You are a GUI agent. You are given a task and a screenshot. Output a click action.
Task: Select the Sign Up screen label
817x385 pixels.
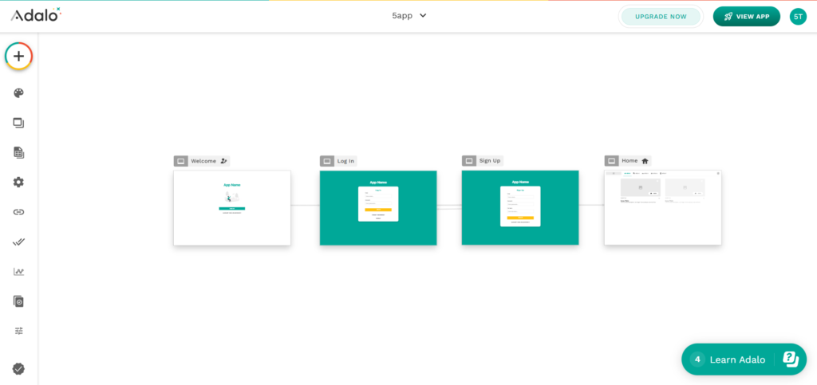pyautogui.click(x=490, y=161)
